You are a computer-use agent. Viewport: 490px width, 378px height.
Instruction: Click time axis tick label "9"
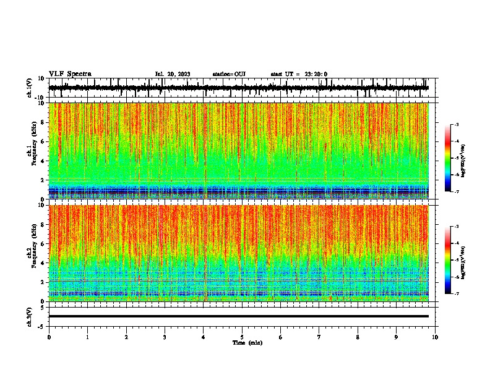point(396,337)
